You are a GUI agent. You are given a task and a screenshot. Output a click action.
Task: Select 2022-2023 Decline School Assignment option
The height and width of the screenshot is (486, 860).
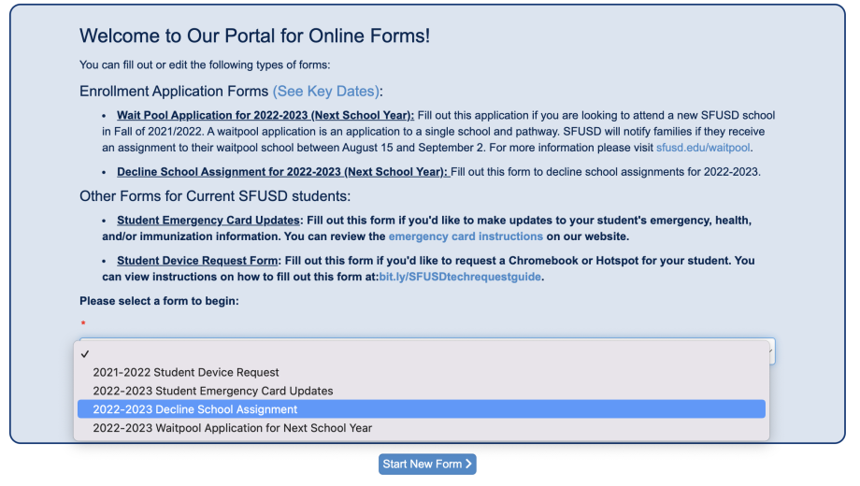(x=195, y=409)
